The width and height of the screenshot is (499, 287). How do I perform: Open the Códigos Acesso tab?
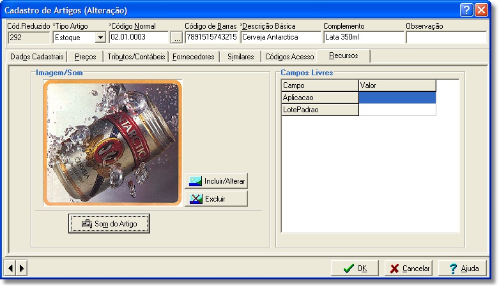tap(289, 57)
